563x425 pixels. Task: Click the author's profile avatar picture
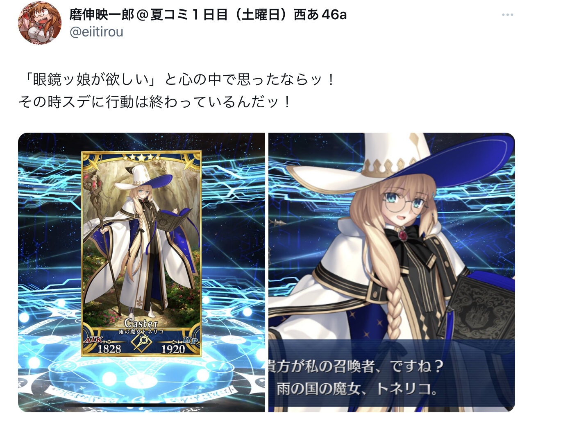pos(39,23)
